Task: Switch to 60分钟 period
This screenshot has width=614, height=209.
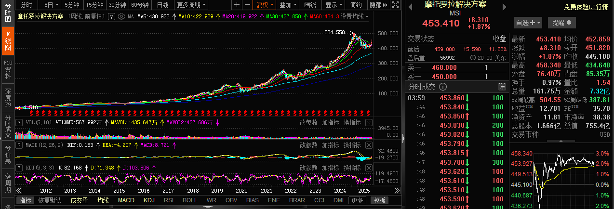Action: 140,5
